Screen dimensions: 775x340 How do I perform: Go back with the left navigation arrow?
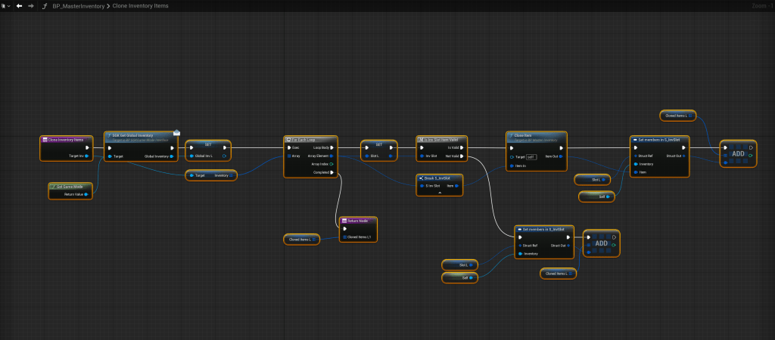[19, 6]
